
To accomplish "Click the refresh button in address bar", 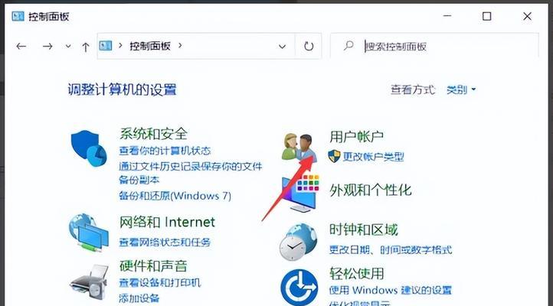I will point(309,46).
